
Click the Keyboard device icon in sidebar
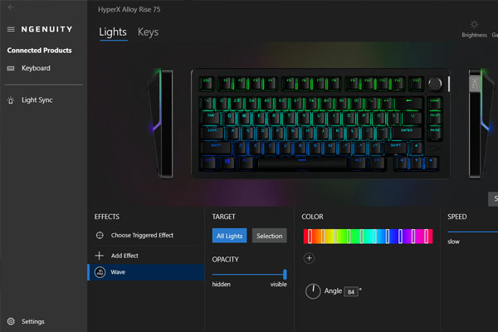[x=11, y=68]
